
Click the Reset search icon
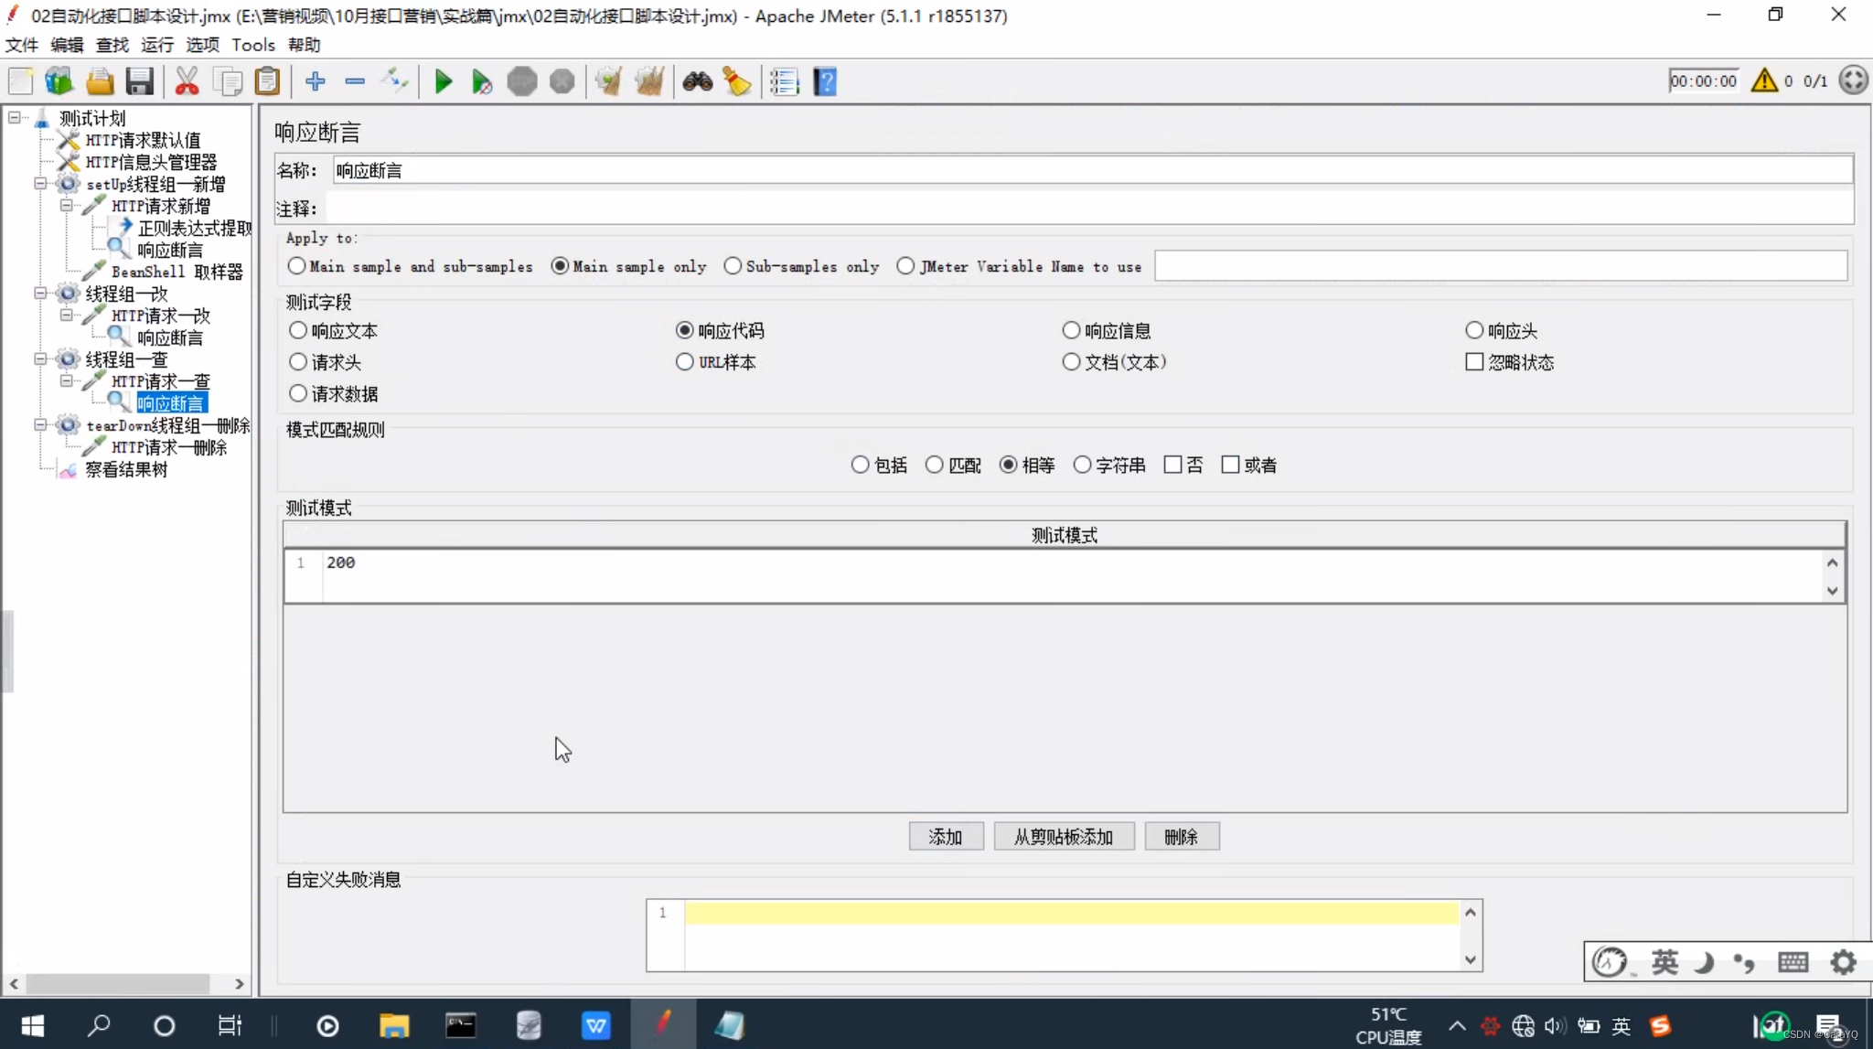click(x=737, y=81)
